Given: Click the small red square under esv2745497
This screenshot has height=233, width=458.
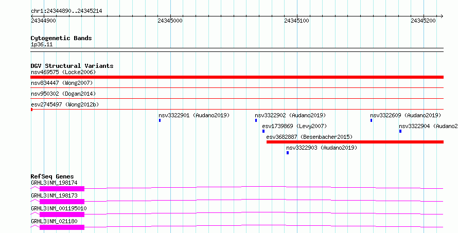Looking at the screenshot, I should tap(31, 110).
